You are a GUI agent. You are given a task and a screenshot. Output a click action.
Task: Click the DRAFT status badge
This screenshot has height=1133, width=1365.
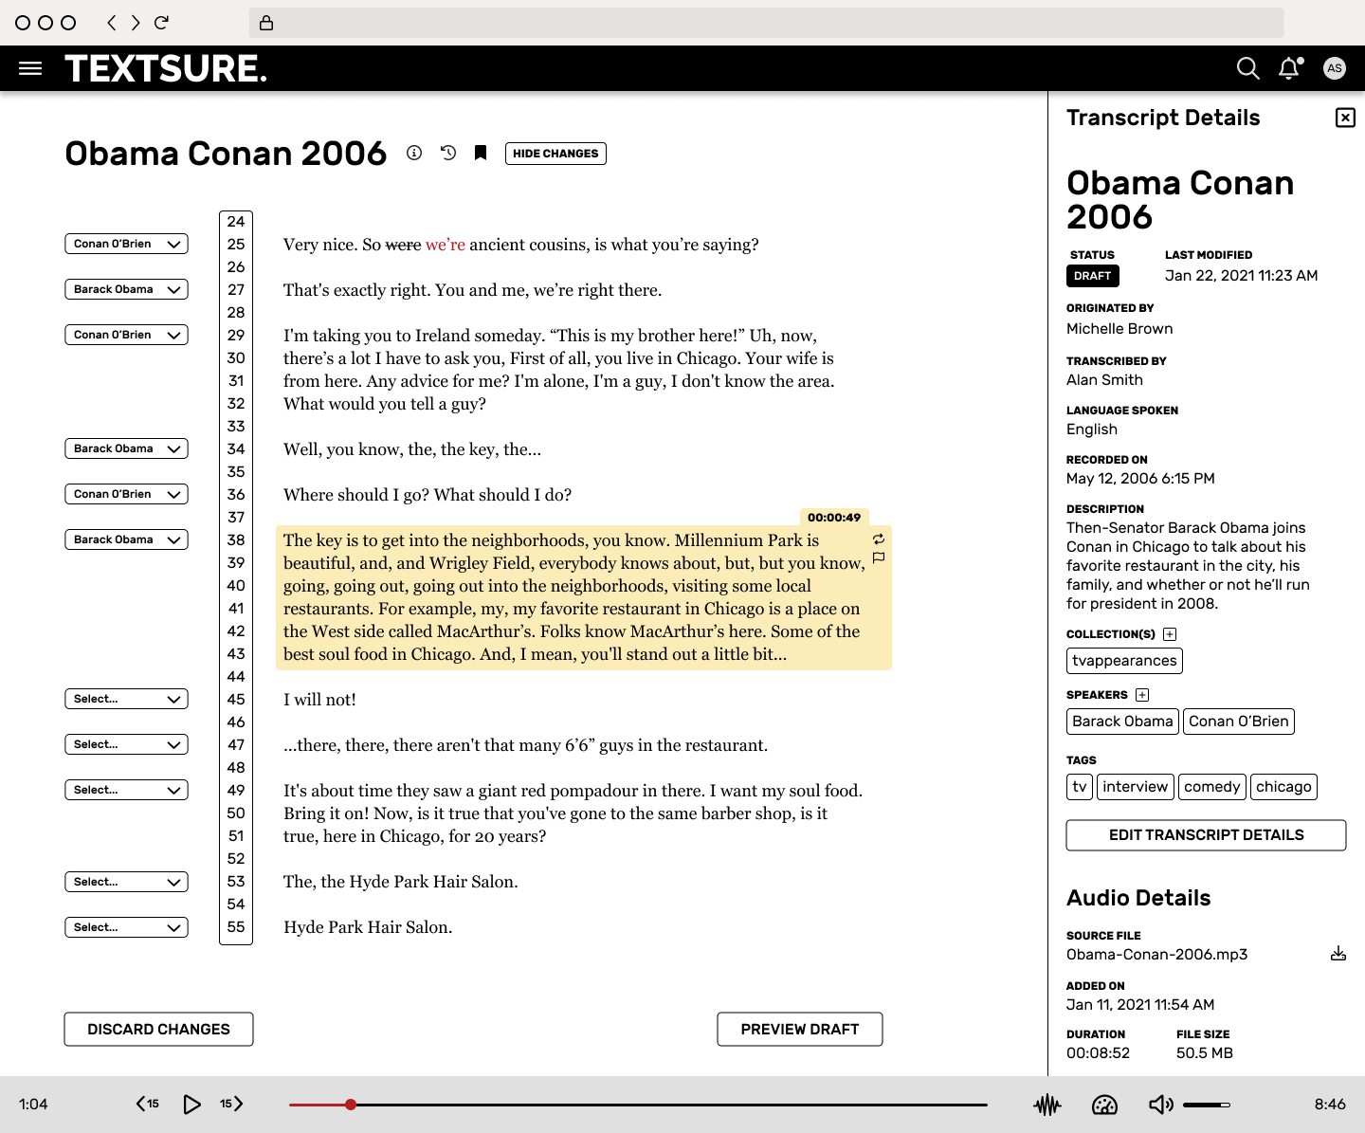coord(1093,276)
